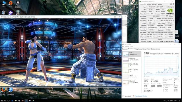Switch to the Startup tab
The width and height of the screenshot is (182, 102).
coord(144,49)
